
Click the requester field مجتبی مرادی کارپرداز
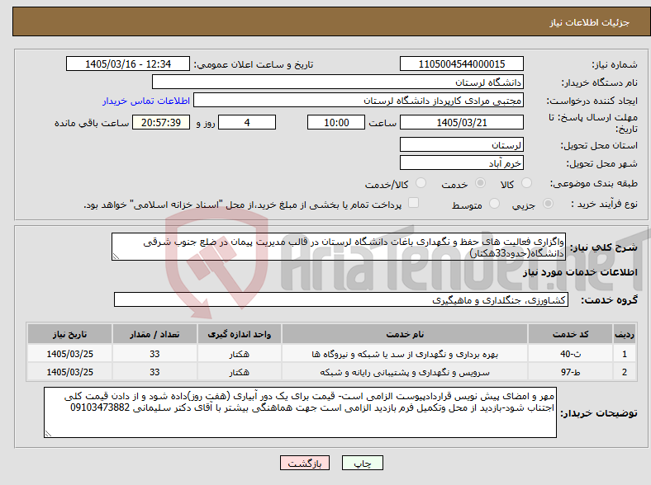tap(359, 101)
